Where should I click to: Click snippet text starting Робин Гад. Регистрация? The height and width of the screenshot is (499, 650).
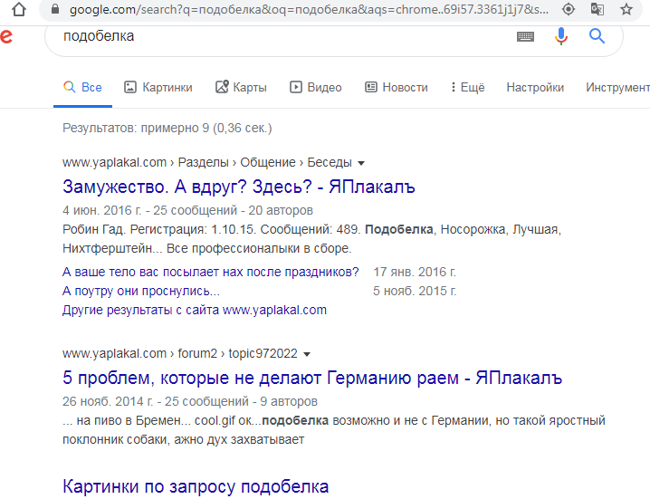pos(311,239)
